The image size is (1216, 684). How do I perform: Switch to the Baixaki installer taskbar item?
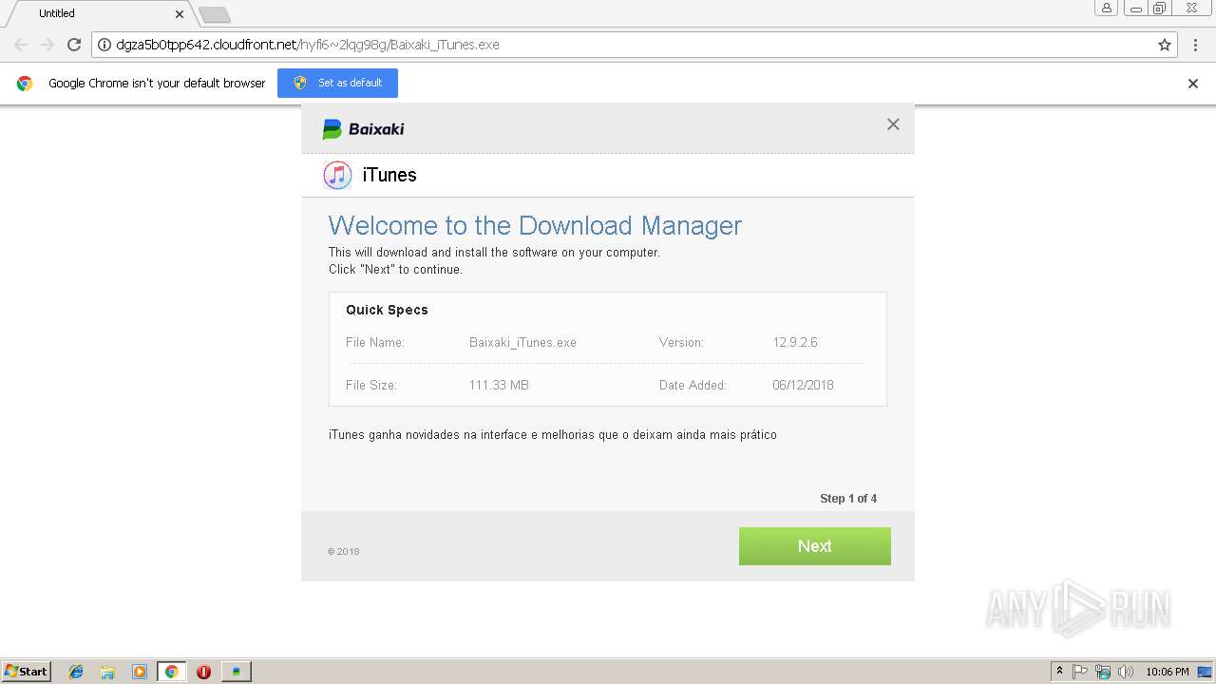point(236,672)
